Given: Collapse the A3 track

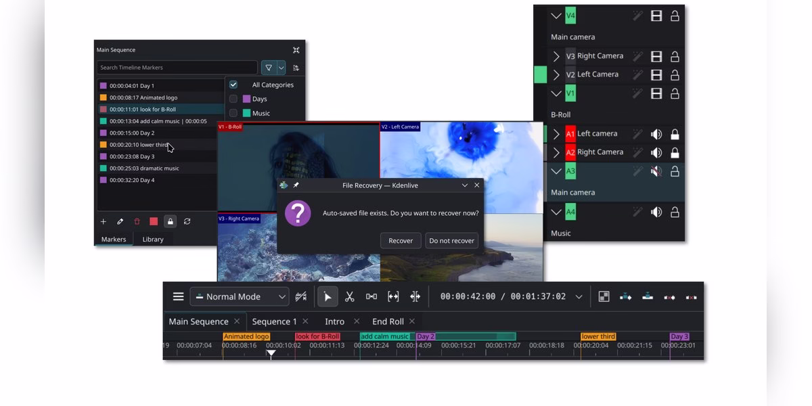Looking at the screenshot, I should point(556,171).
